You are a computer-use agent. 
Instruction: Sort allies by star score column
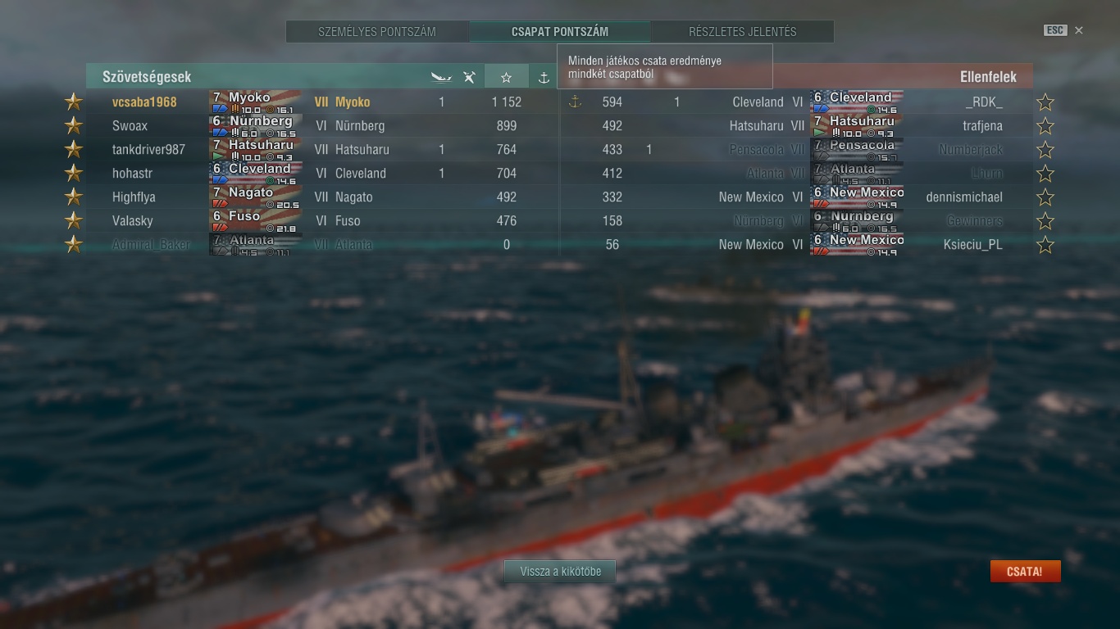506,77
